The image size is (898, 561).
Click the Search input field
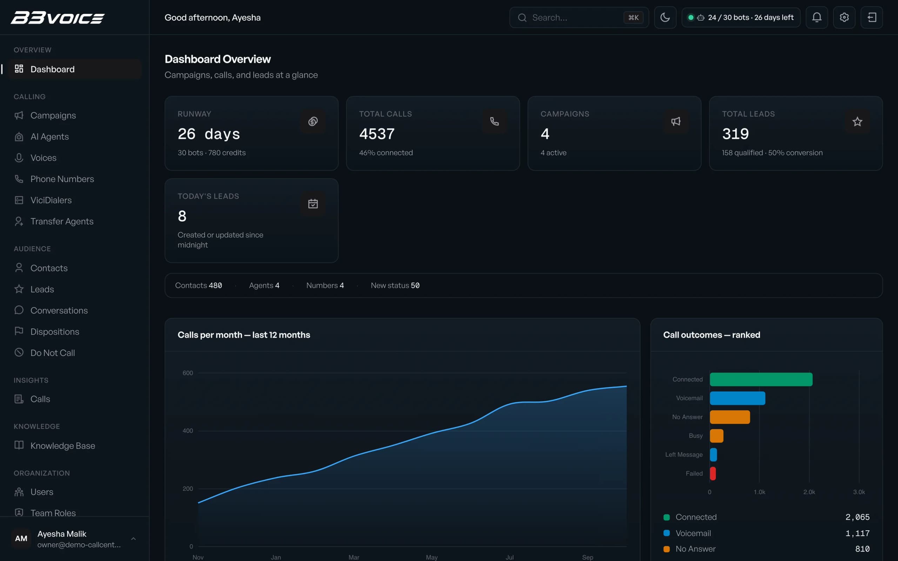(x=579, y=18)
